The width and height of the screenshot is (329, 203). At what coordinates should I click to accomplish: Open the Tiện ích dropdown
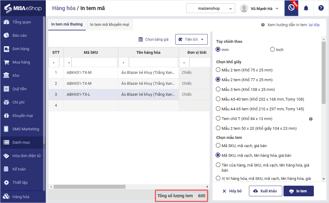[191, 39]
